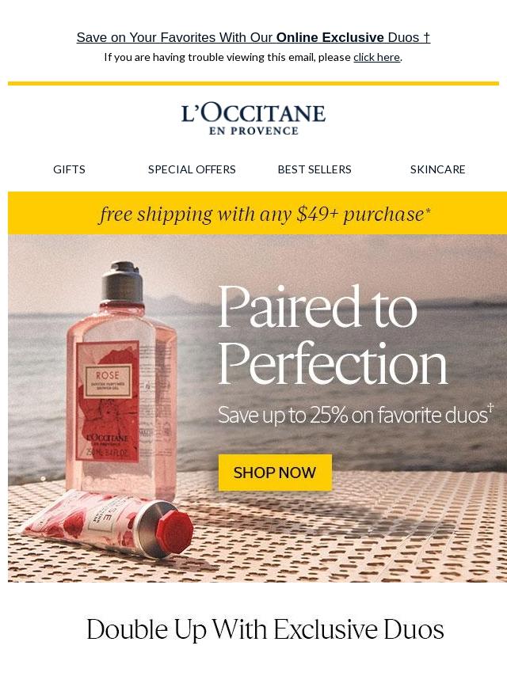Hit the yellow Shop Now button

275,473
